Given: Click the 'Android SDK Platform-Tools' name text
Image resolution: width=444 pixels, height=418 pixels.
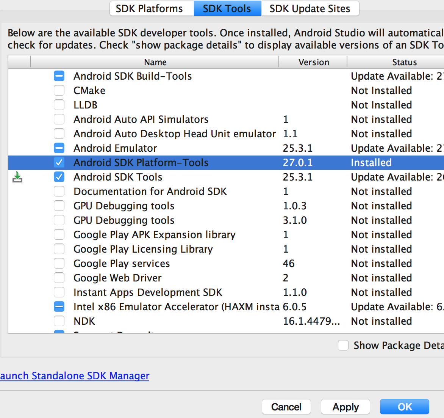Looking at the screenshot, I should 141,163.
